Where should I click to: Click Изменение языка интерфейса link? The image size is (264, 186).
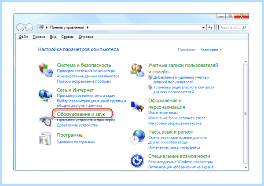174,147
